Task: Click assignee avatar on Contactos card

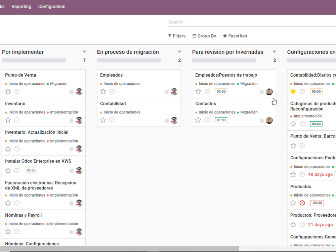Action: click(269, 120)
